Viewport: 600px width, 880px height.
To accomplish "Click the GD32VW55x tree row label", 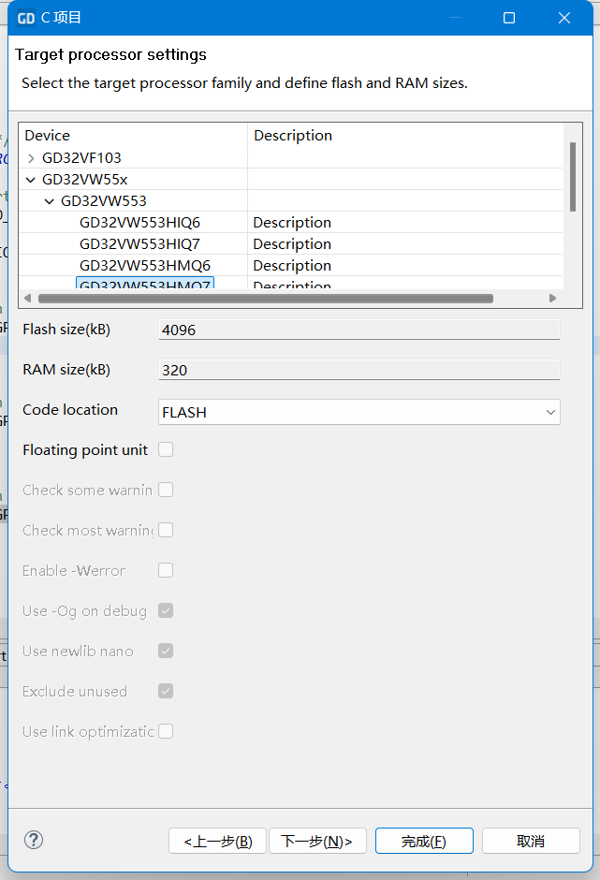I will point(85,179).
